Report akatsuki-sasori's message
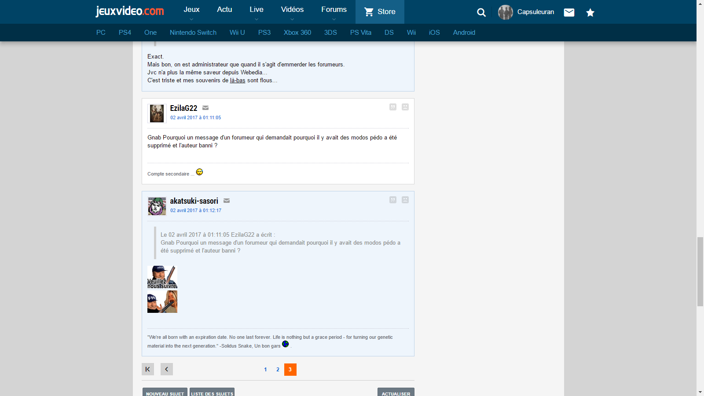Image resolution: width=704 pixels, height=396 pixels. 405,200
